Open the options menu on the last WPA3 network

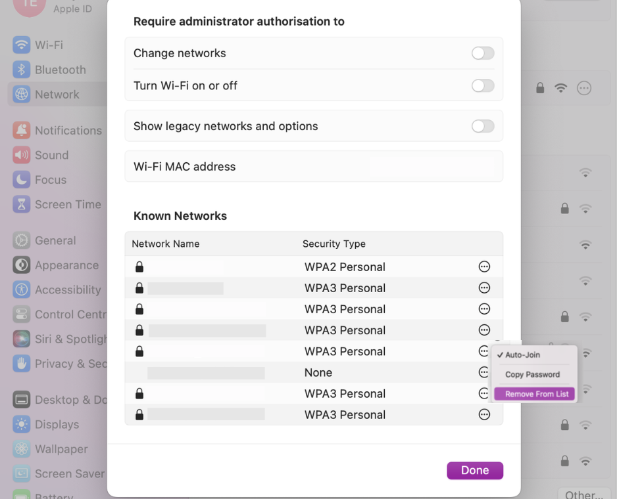coord(484,414)
